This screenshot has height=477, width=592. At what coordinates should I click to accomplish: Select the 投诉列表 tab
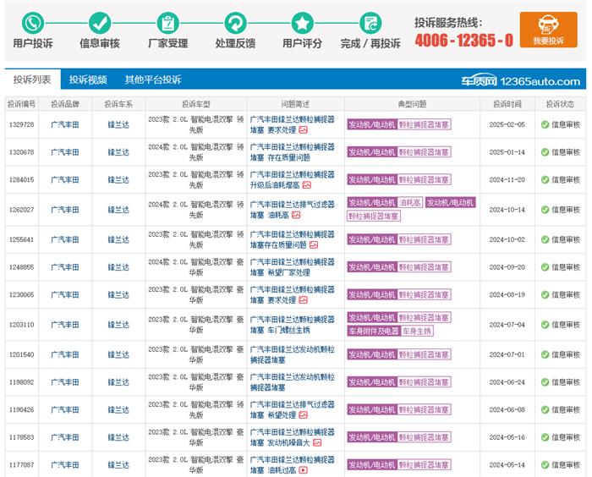pyautogui.click(x=32, y=79)
